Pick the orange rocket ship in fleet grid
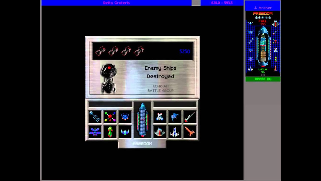The image size is (321, 181). point(190,132)
